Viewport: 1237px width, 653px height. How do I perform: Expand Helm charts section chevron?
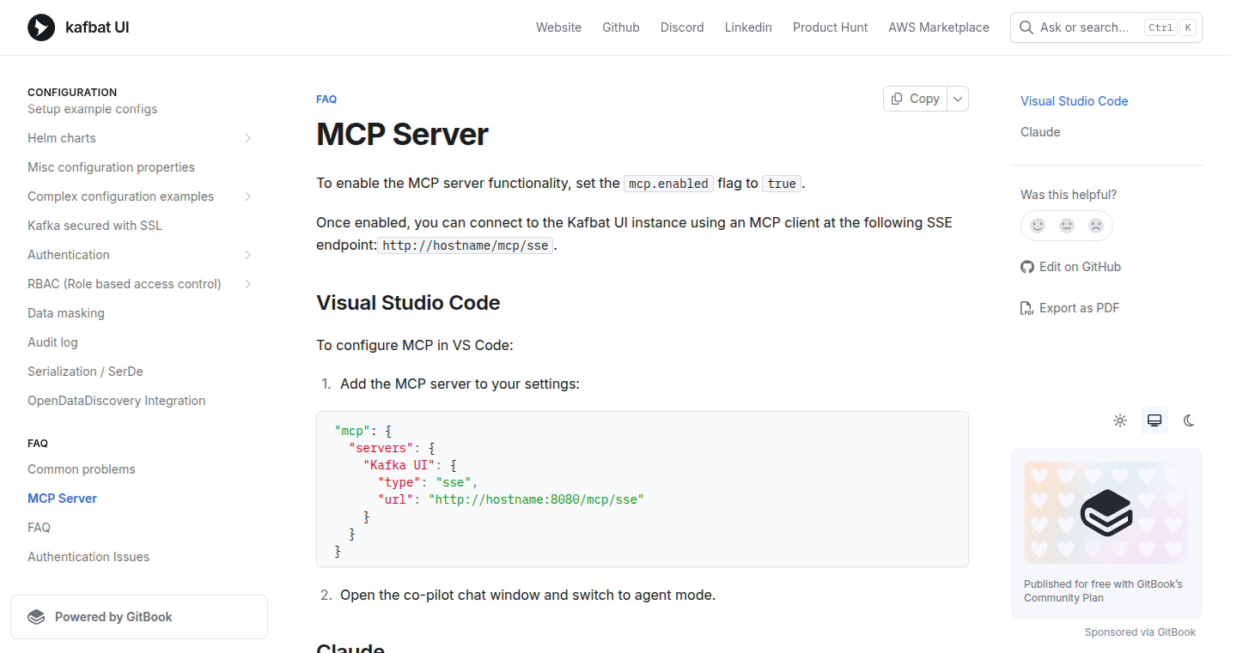[x=247, y=138]
